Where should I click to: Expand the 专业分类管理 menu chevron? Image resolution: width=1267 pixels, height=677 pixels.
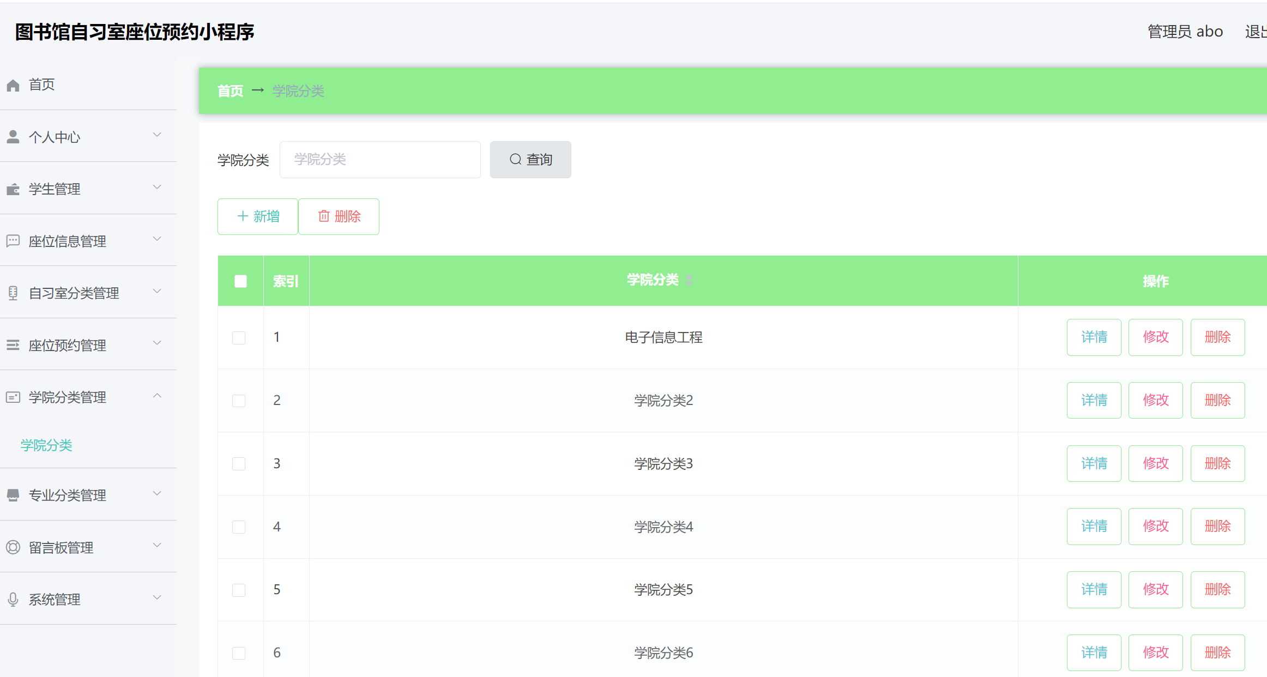[157, 494]
